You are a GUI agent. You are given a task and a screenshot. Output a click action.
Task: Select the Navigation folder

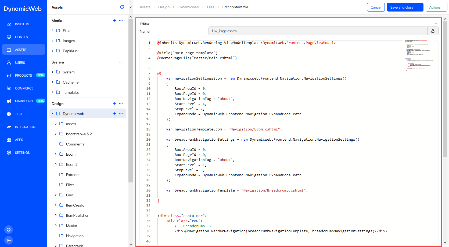75,236
